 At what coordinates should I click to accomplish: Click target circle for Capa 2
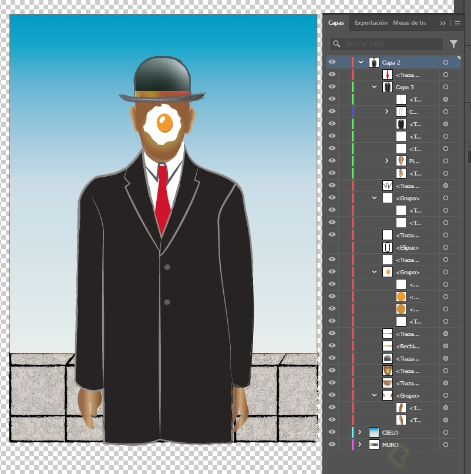pyautogui.click(x=446, y=62)
